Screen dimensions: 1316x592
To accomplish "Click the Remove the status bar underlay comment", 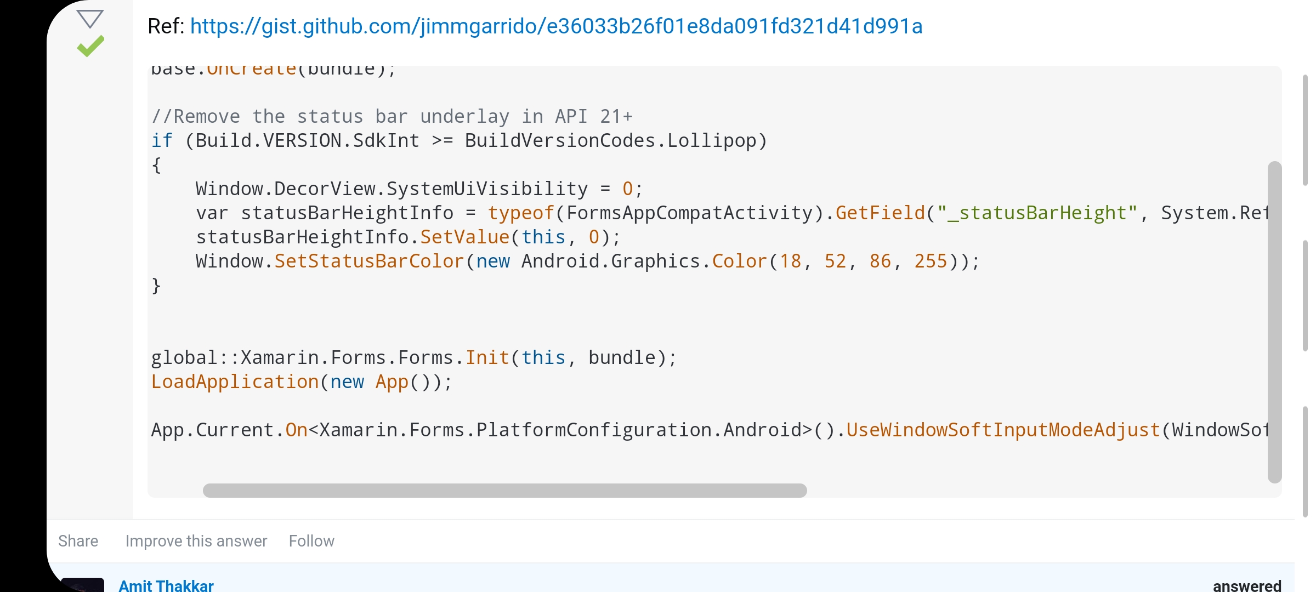I will [x=392, y=117].
